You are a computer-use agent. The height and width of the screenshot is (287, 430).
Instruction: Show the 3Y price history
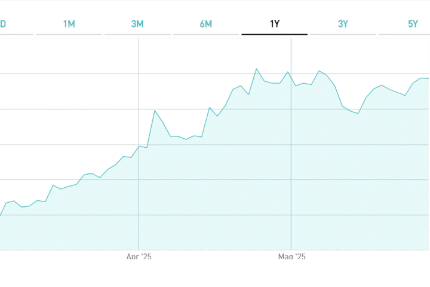tap(343, 24)
